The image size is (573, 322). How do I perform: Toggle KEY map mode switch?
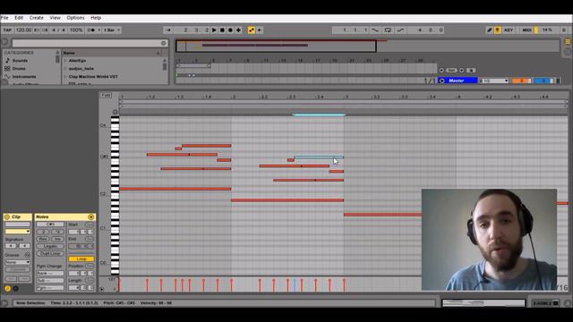pyautogui.click(x=509, y=30)
